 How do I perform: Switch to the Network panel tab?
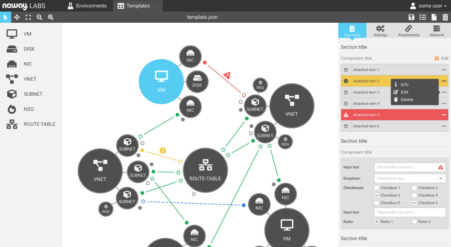pos(437,31)
